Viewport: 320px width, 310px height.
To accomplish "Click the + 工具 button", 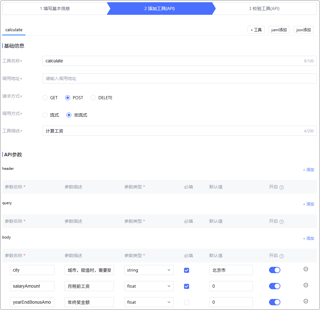I will pyautogui.click(x=256, y=30).
